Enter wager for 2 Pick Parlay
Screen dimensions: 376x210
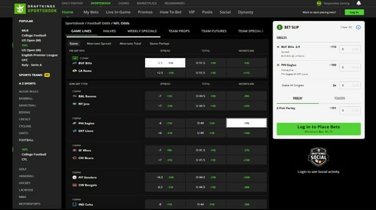click(350, 111)
